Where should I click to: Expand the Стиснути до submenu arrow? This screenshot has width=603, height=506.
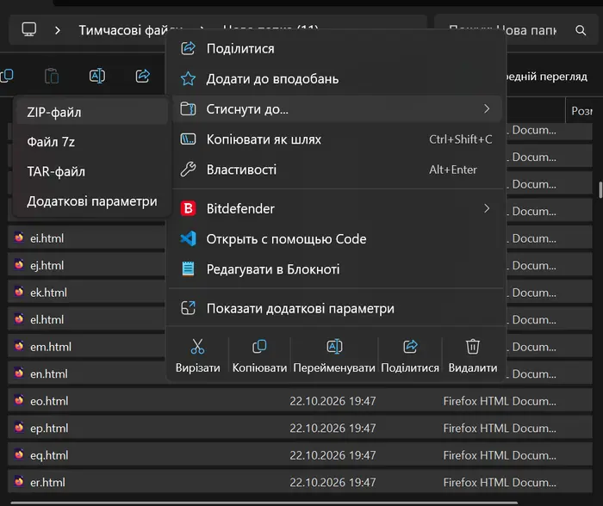487,108
